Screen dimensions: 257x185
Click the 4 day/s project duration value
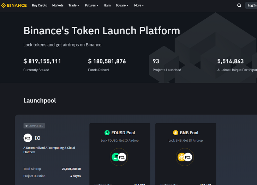tap(76, 176)
